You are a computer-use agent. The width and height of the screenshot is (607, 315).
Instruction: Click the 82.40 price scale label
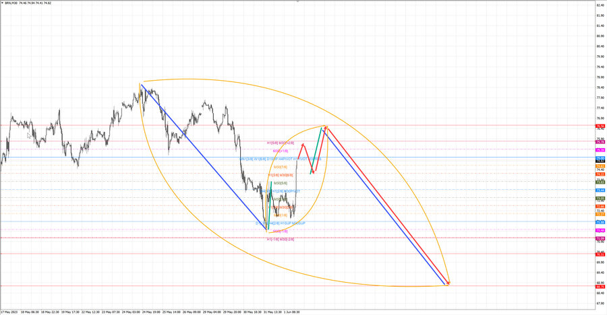coord(600,5)
